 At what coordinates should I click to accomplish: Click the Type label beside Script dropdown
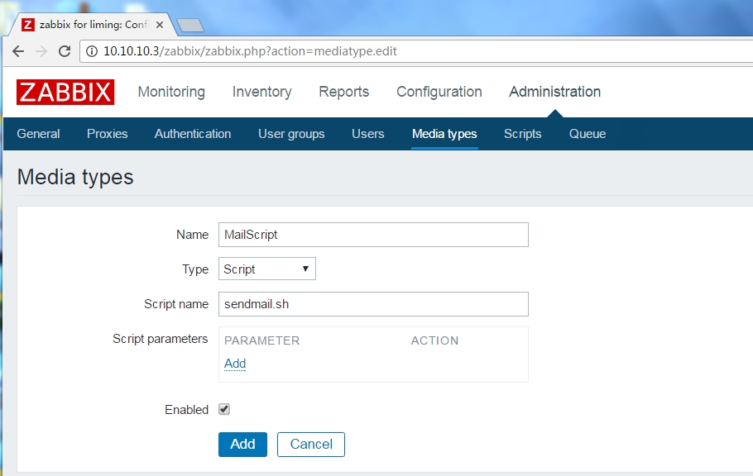click(x=195, y=269)
